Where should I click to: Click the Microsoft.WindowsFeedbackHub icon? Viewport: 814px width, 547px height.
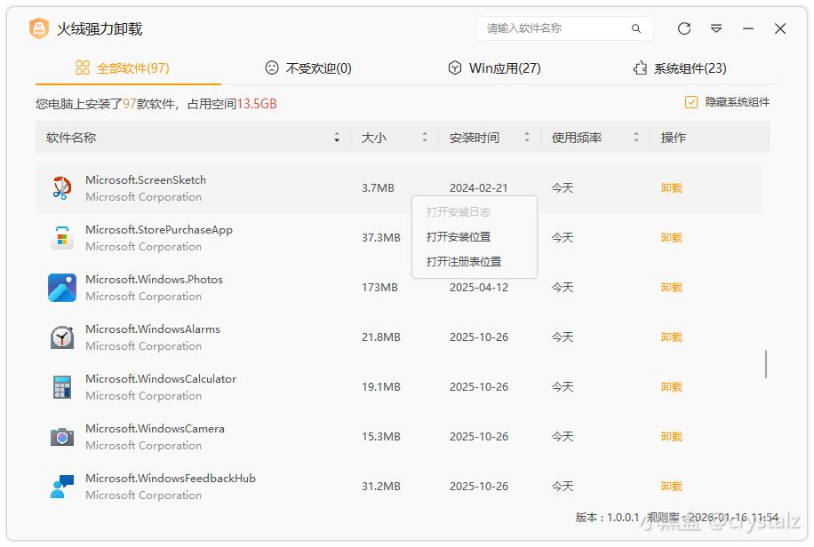(x=62, y=487)
